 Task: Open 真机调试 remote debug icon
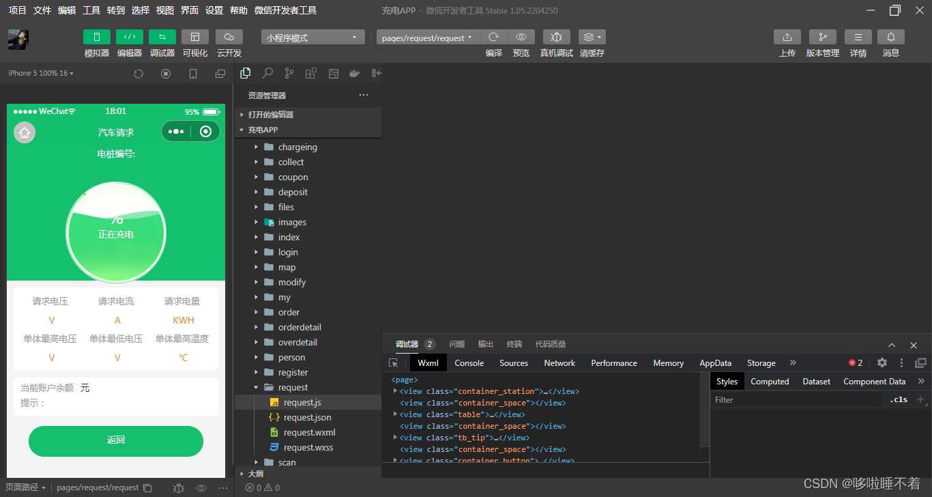557,37
